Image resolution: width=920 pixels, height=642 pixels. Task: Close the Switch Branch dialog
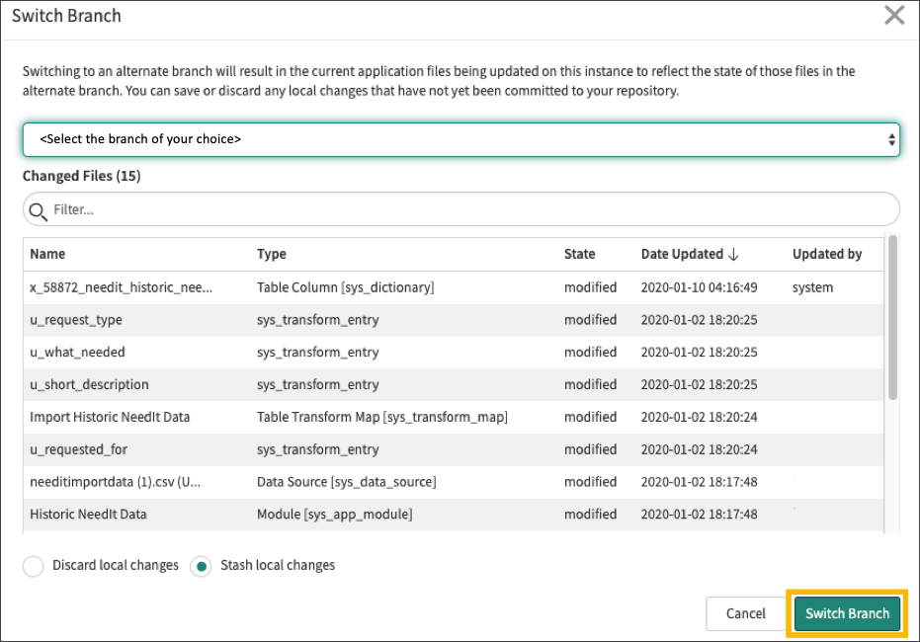coord(894,15)
